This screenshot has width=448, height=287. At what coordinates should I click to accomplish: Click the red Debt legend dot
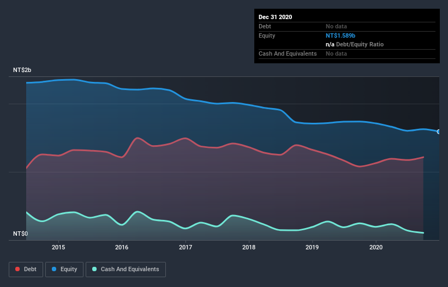click(17, 269)
